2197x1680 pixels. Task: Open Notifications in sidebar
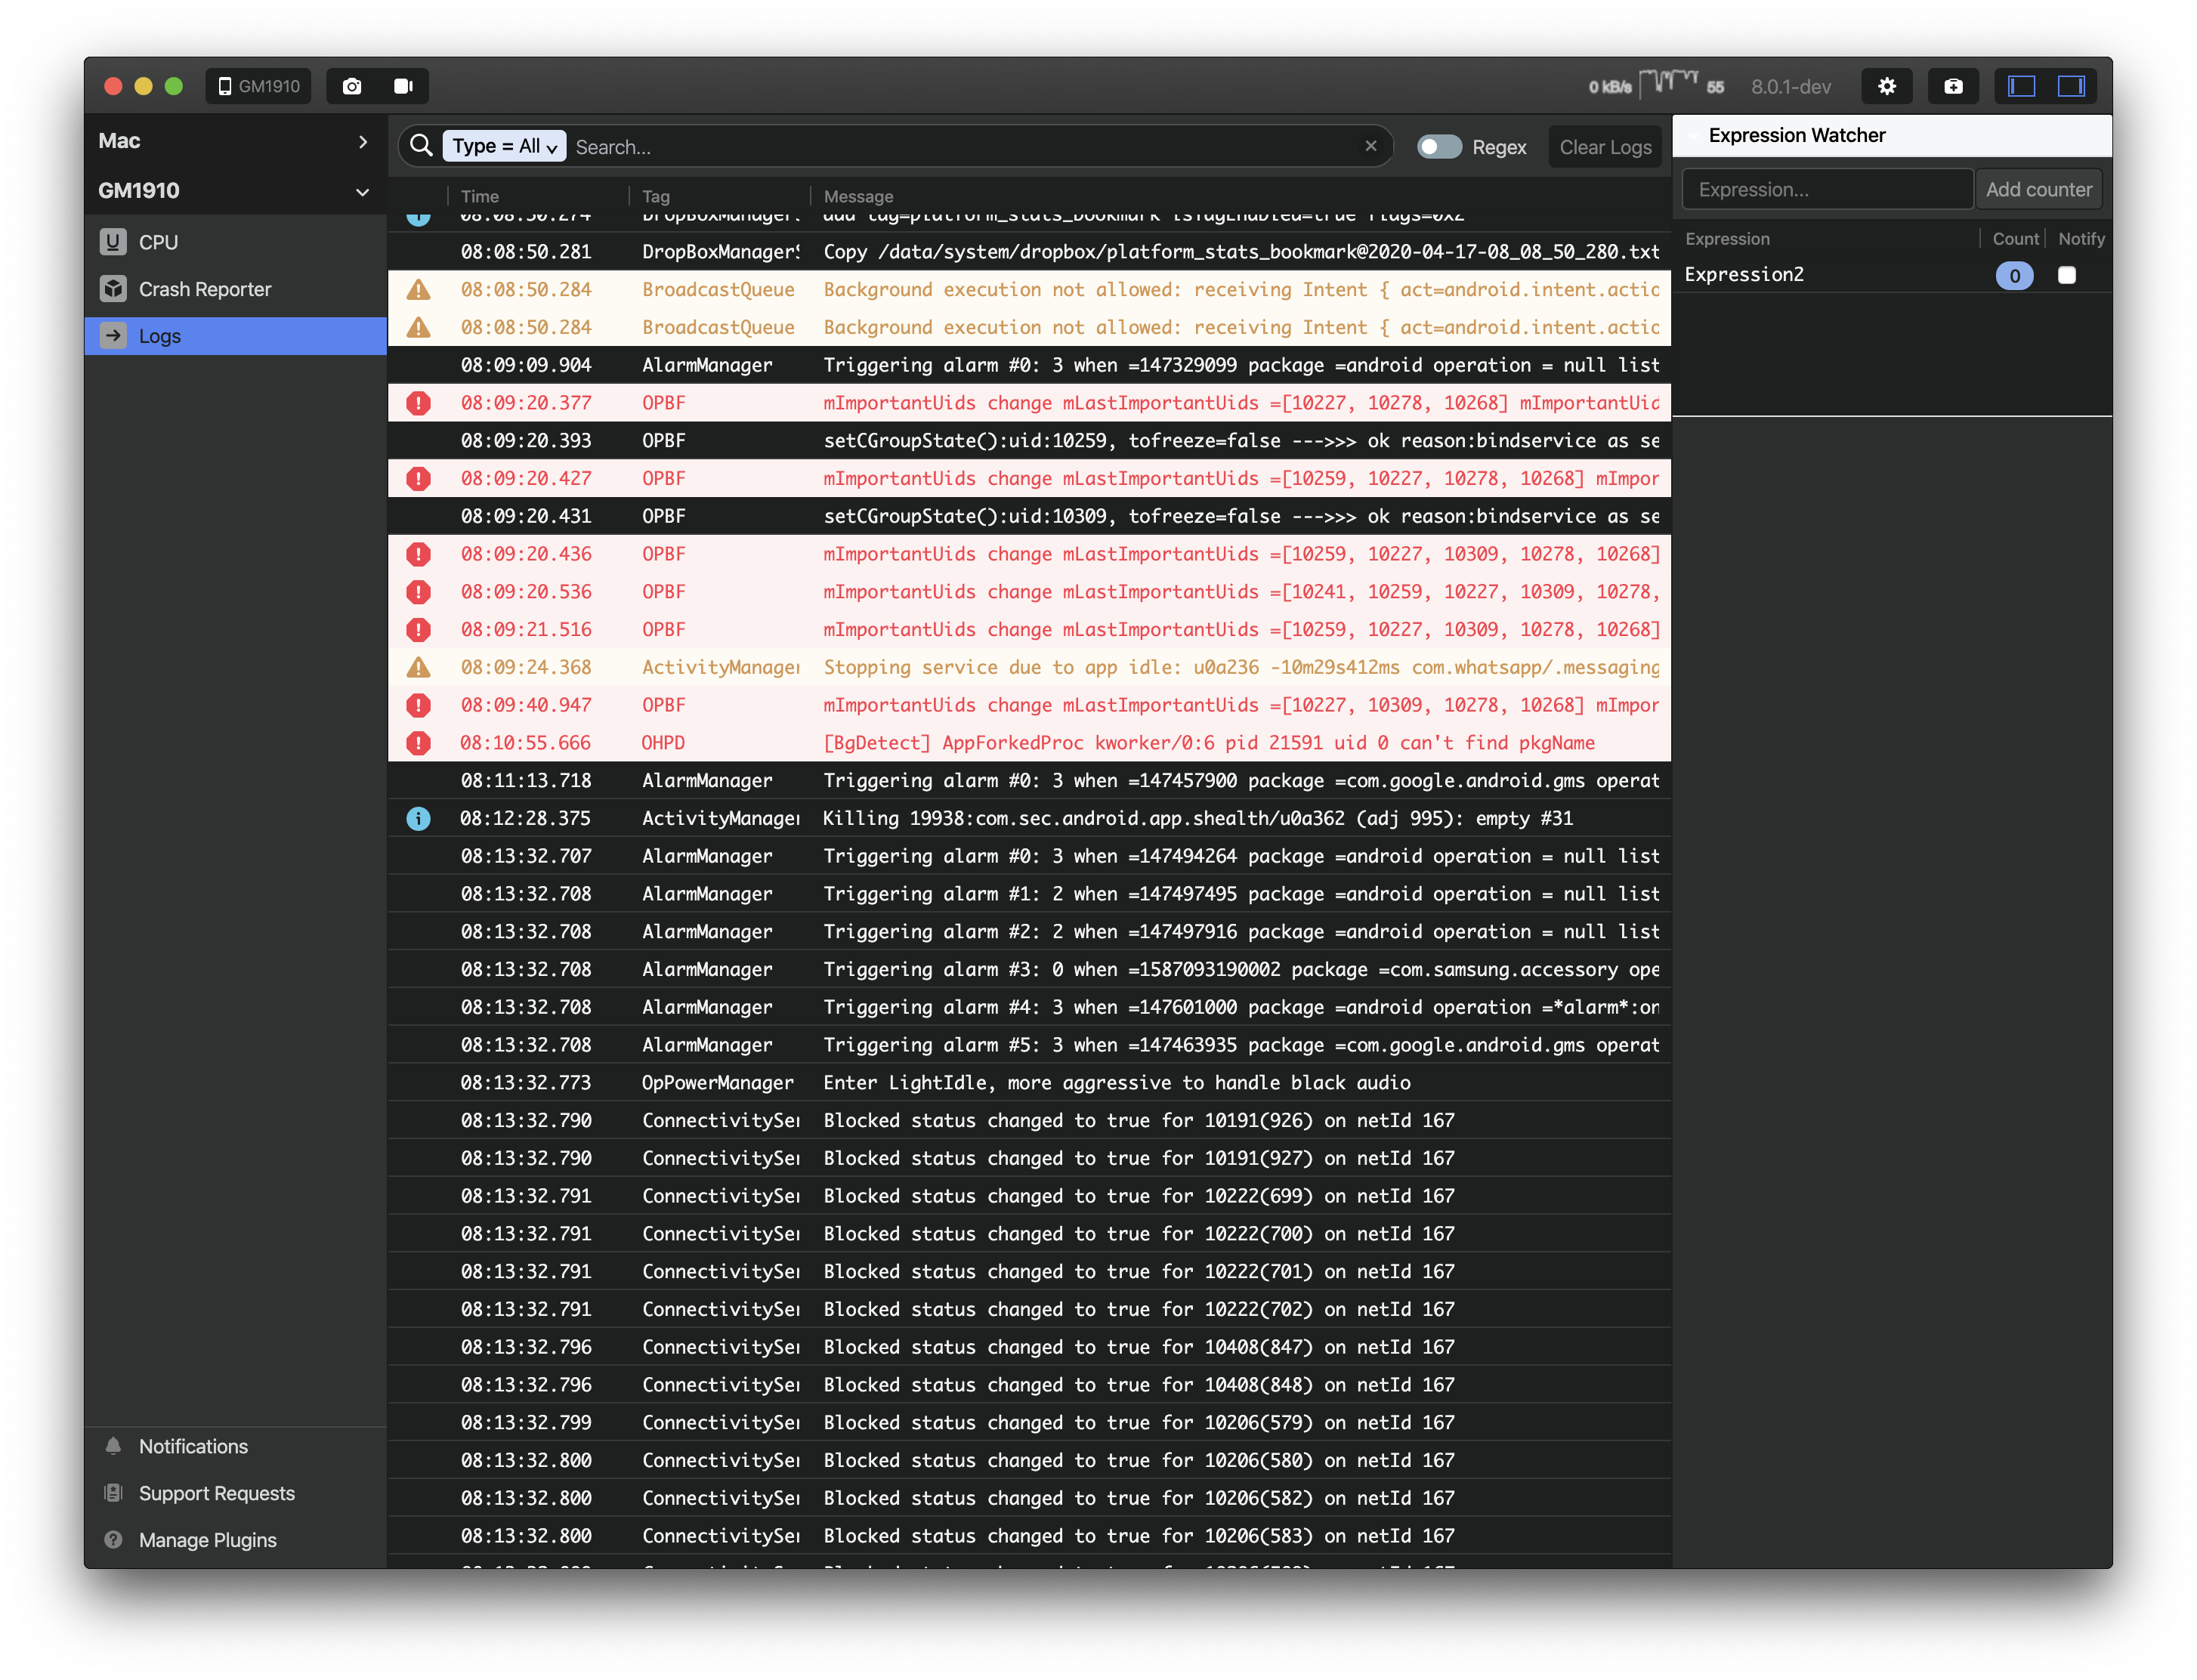coord(235,1446)
